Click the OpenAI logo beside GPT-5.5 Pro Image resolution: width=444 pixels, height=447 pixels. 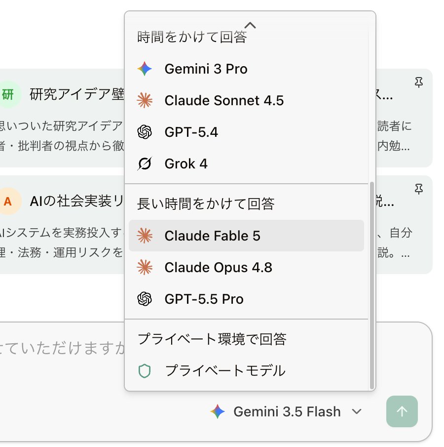[x=145, y=299]
